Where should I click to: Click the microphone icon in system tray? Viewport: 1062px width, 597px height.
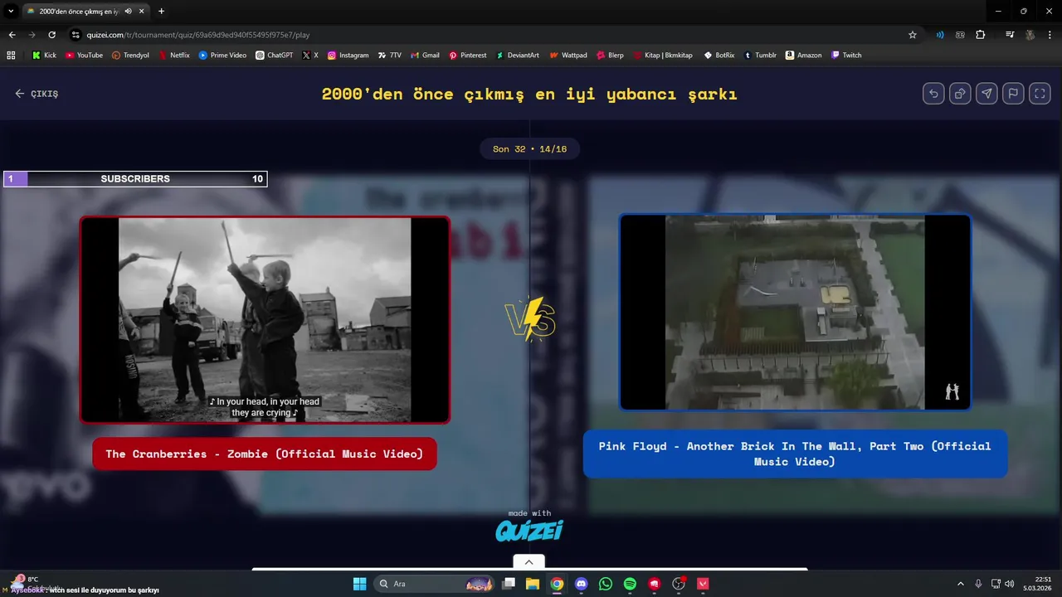[x=978, y=584]
